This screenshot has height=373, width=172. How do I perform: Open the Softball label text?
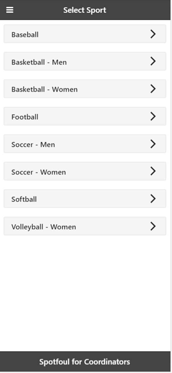(24, 200)
